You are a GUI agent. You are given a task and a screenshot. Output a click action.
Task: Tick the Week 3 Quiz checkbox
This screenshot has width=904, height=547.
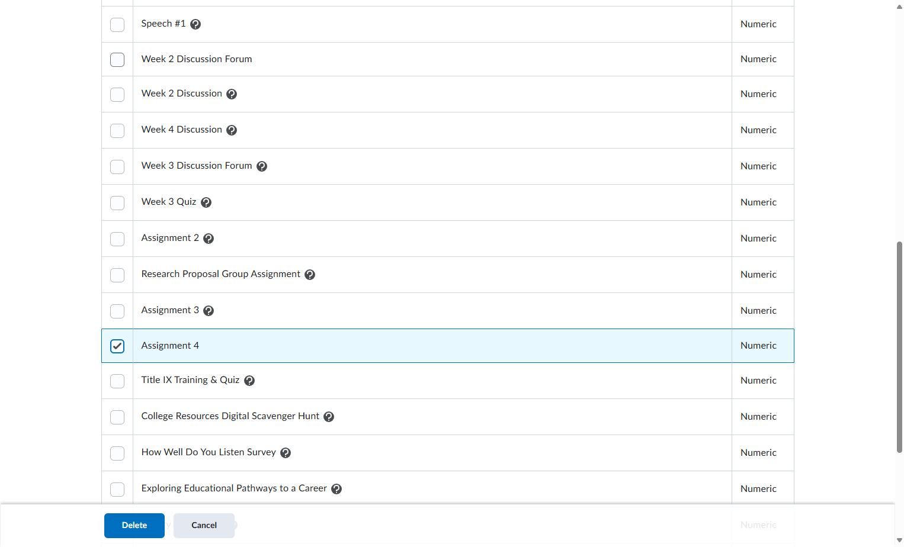(x=117, y=203)
